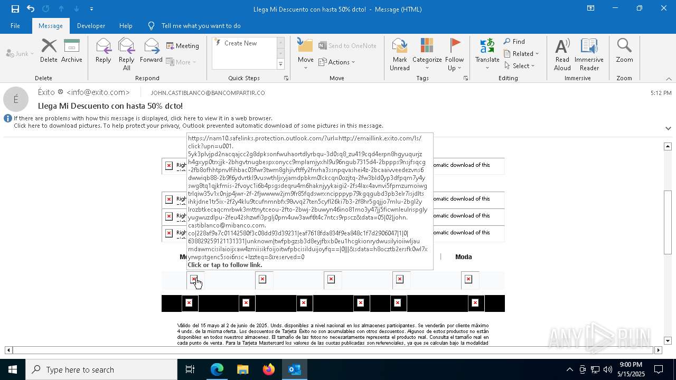676x380 pixels.
Task: Open the Tags dialog launcher
Action: pyautogui.click(x=466, y=78)
